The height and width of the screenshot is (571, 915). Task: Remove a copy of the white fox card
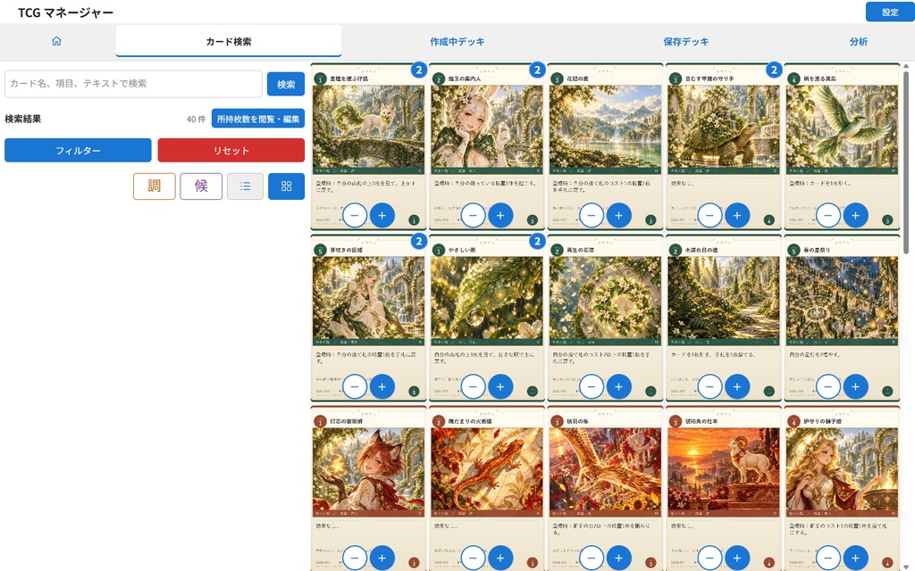pyautogui.click(x=355, y=216)
